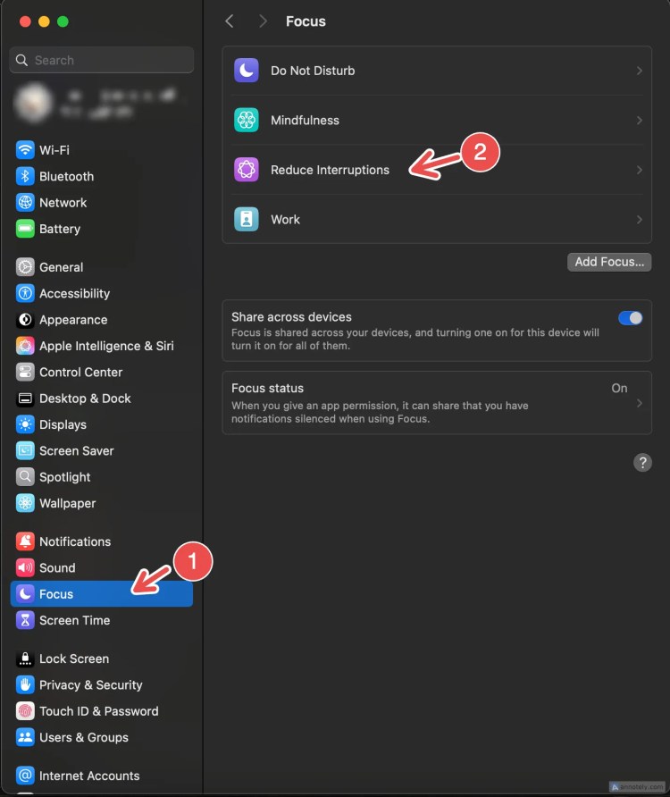Viewport: 670px width, 797px height.
Task: Choose Displays label in sidebar
Action: coord(63,424)
